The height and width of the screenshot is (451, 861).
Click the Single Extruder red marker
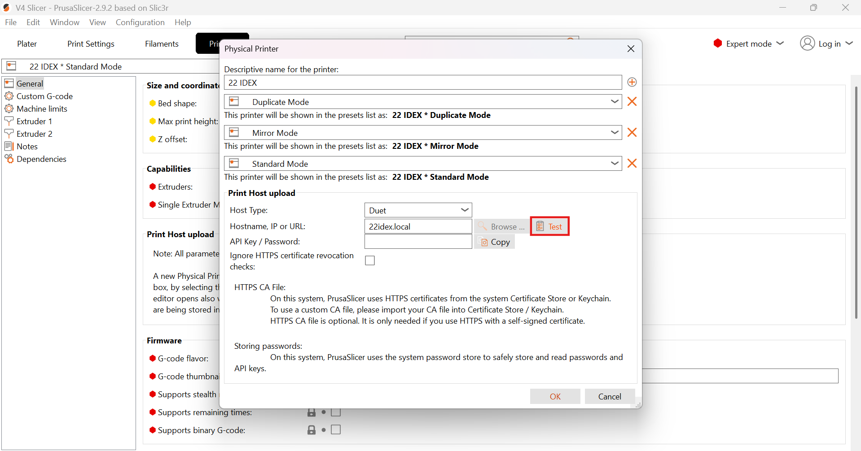coord(153,204)
